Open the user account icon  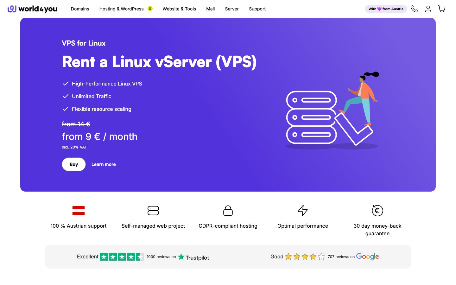(428, 9)
